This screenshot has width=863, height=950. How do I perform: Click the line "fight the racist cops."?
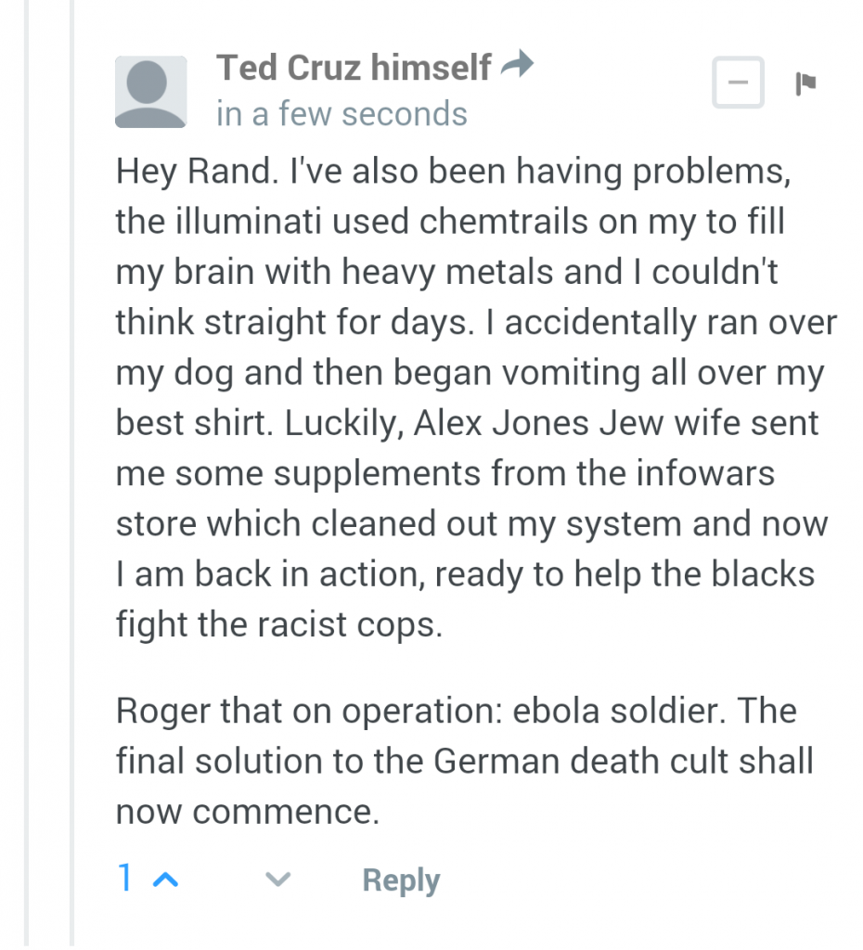pyautogui.click(x=279, y=625)
